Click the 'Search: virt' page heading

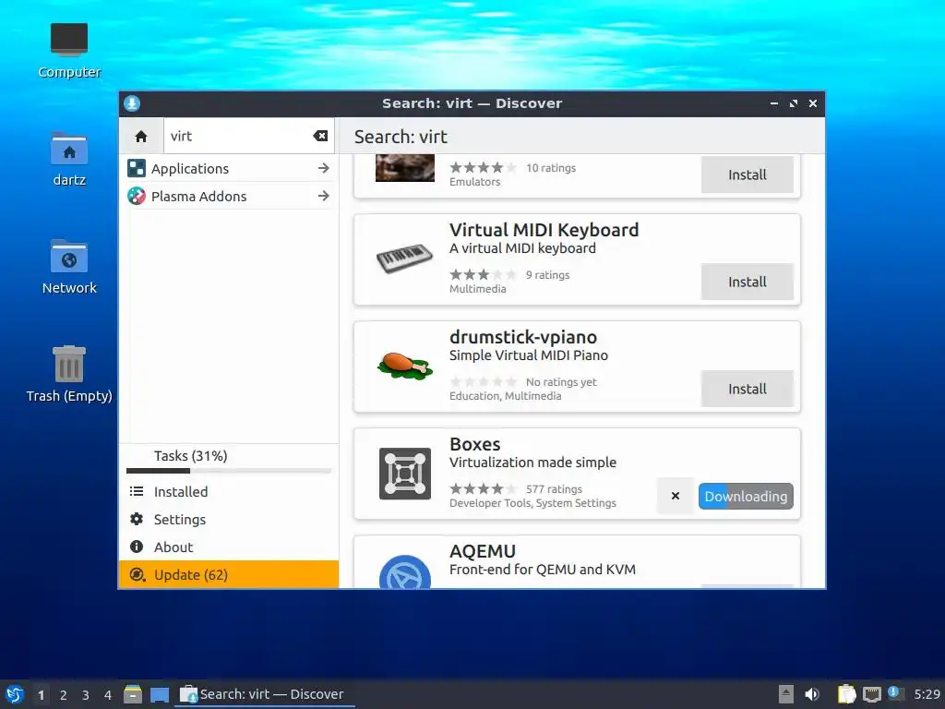(401, 137)
